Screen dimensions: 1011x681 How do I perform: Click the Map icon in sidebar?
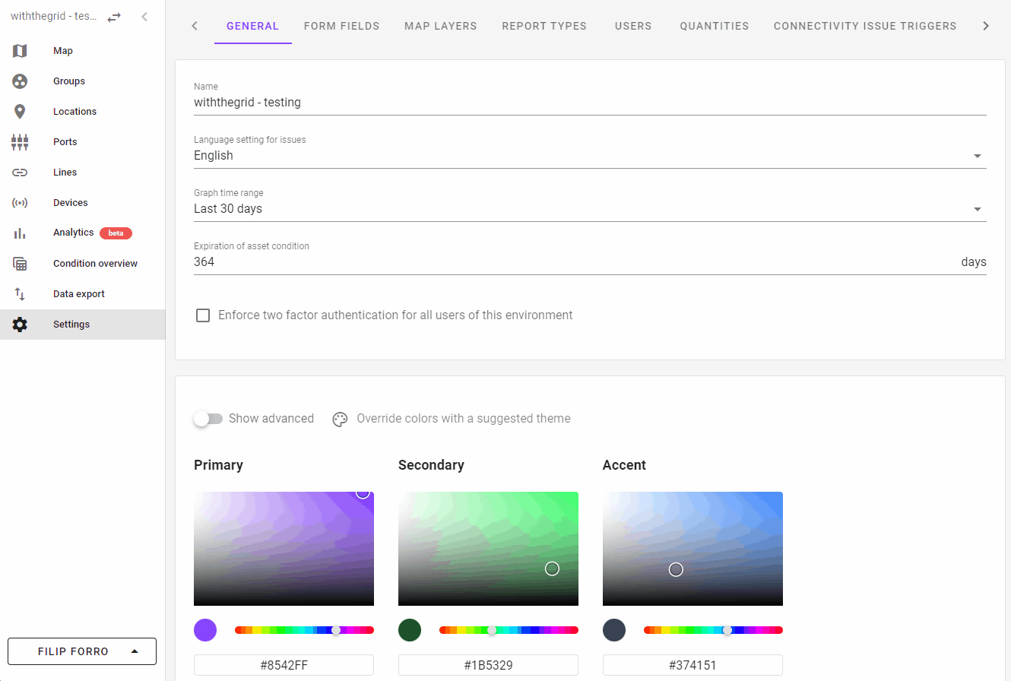[20, 51]
